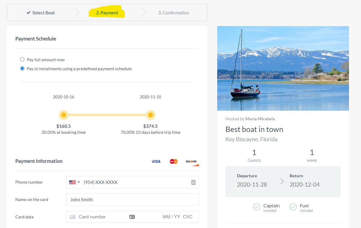Click the Mastercard logo
The image size is (361, 228).
[x=174, y=161]
